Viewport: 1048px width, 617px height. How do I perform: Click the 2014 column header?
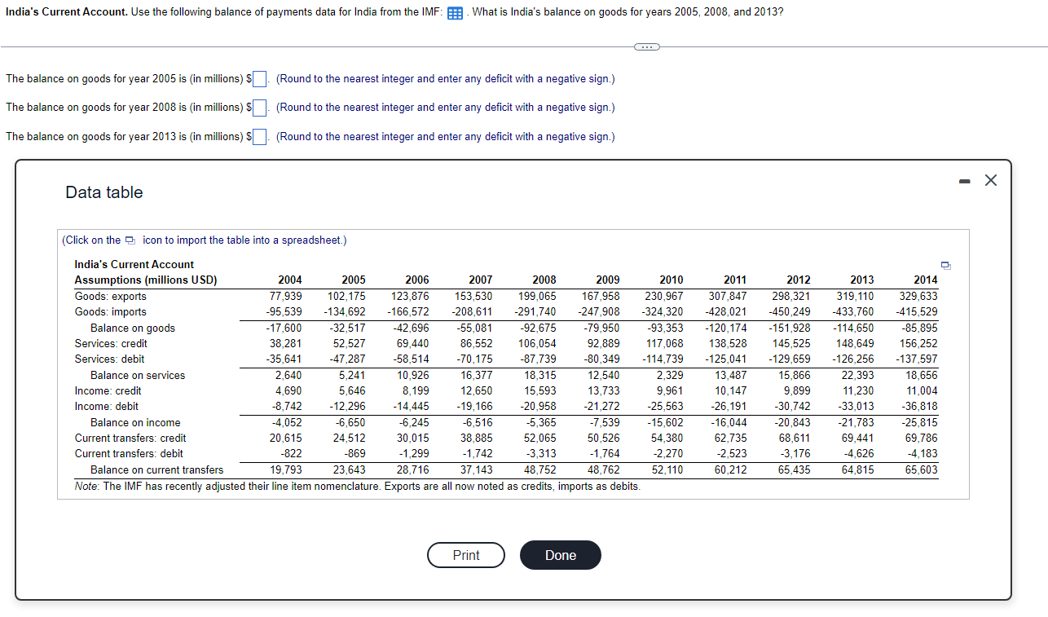[925, 280]
